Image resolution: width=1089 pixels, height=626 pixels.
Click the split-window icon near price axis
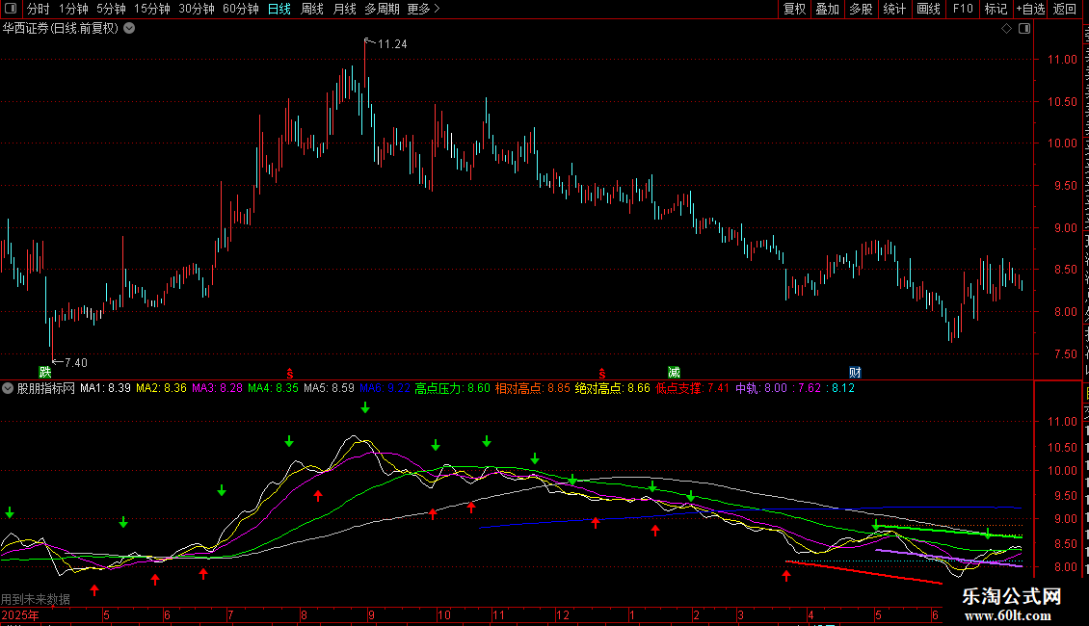(x=1024, y=29)
